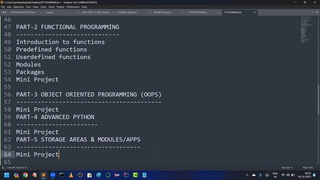Go to the previous tab with the left arrow
This screenshot has width=320, height=180.
[3, 12]
